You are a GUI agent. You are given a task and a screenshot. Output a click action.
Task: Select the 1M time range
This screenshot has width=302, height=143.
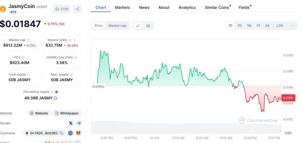[249, 26]
